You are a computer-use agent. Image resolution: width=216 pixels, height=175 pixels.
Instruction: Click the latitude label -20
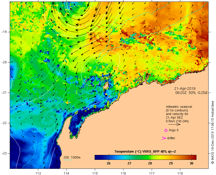click(x=4, y=62)
